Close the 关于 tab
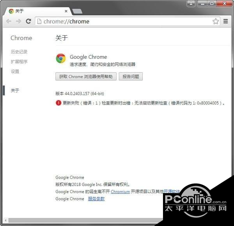 point(66,11)
